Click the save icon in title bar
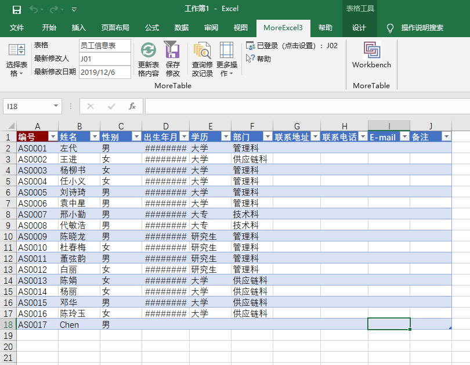 (x=17, y=9)
